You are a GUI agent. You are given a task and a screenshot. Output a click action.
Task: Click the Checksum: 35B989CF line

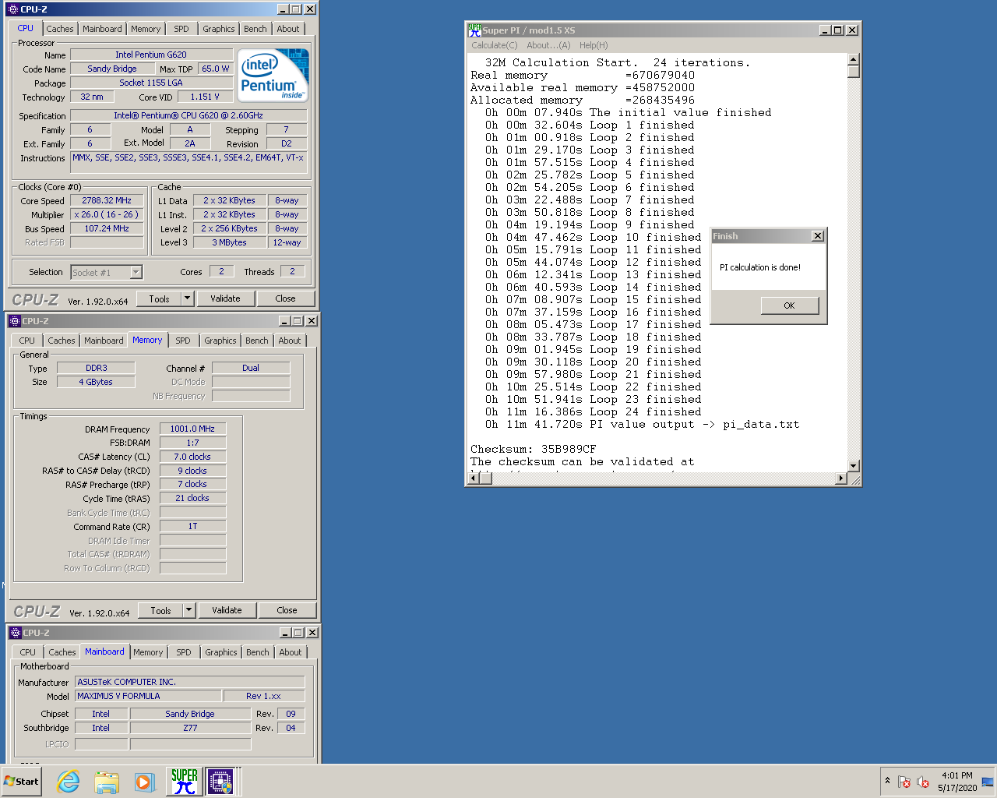tap(534, 449)
